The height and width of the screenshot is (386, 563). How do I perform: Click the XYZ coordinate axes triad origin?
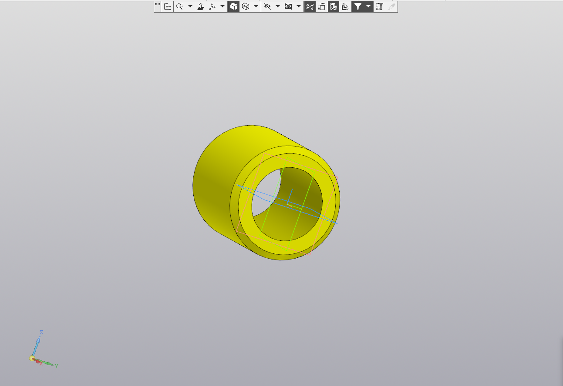[x=32, y=359]
